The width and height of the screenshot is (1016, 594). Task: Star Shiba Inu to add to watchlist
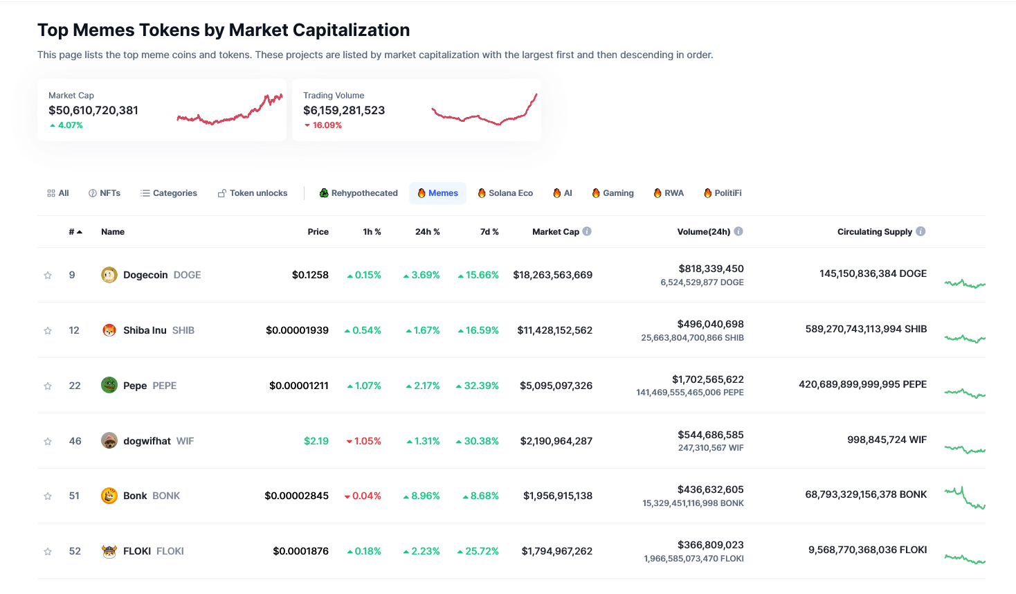[x=48, y=331]
